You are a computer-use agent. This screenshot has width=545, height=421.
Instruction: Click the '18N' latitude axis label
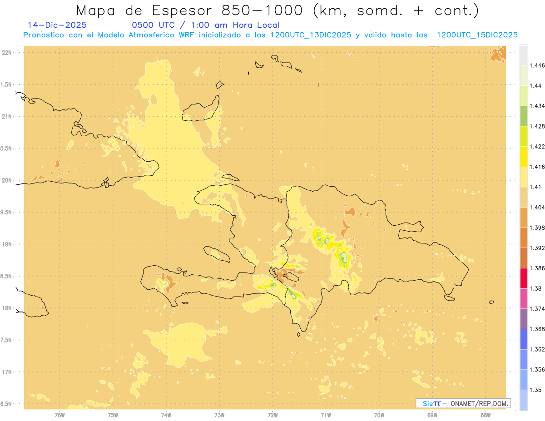tap(7, 308)
